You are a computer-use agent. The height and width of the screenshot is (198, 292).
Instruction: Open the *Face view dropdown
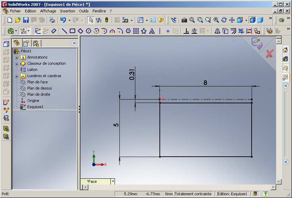click(113, 181)
